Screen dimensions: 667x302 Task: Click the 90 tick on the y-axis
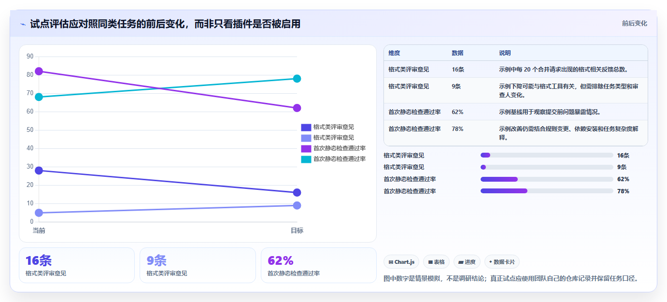30,57
